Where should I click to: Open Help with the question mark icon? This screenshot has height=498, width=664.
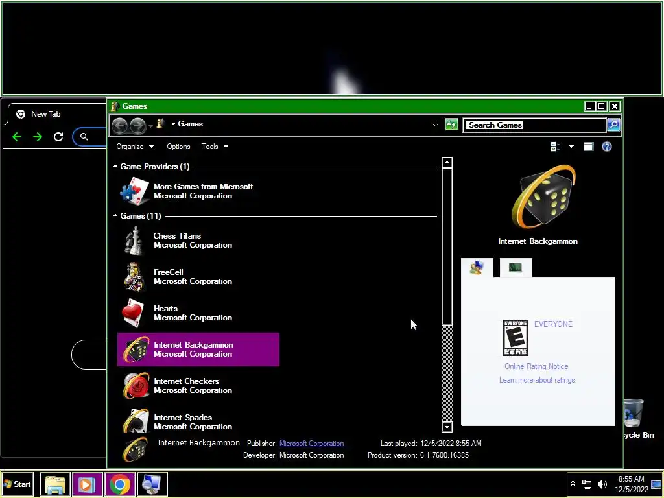(x=606, y=147)
